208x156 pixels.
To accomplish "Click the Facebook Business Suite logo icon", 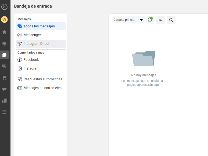I will pyautogui.click(x=4, y=7).
